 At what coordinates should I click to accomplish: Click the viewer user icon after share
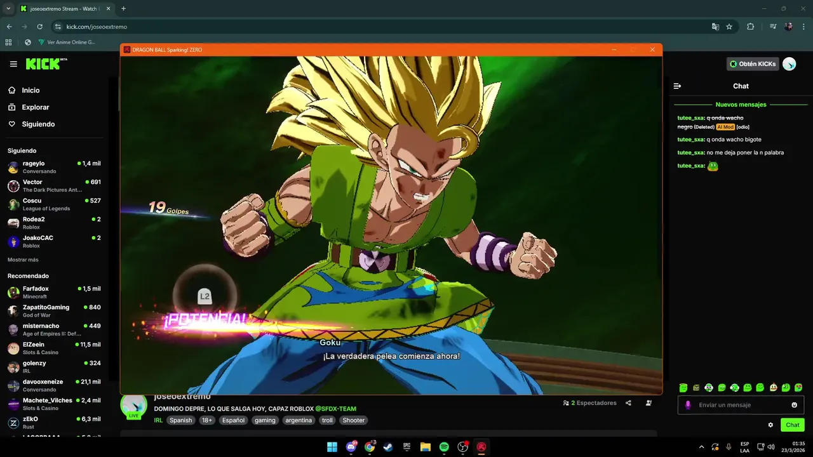click(648, 403)
